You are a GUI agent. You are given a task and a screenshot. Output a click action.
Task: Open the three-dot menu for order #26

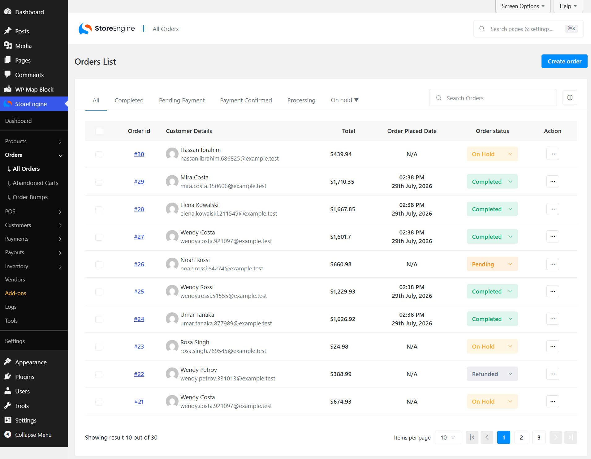(x=553, y=264)
